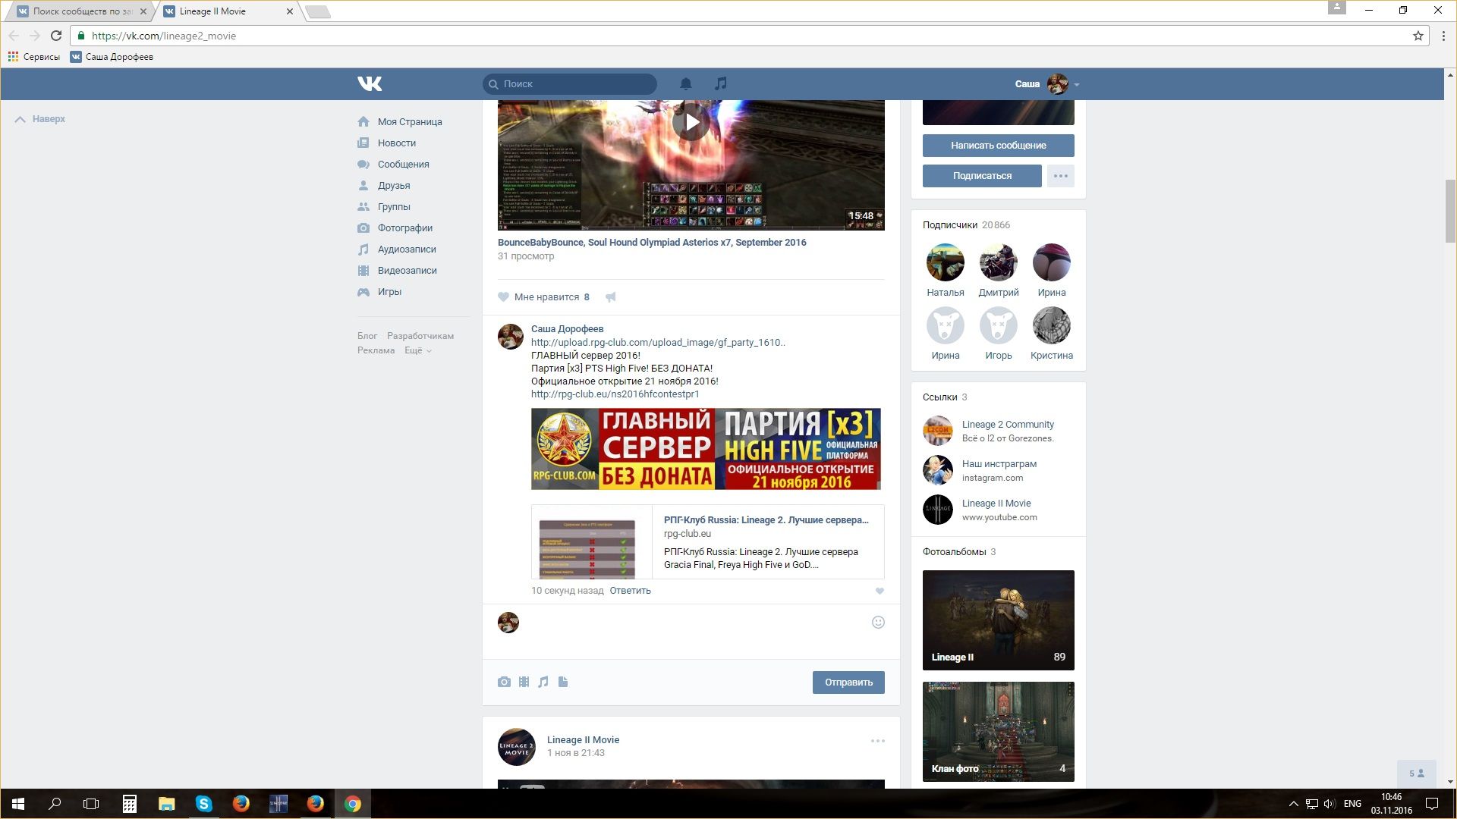Image resolution: width=1457 pixels, height=819 pixels.
Task: Open Skype from the taskbar
Action: tap(203, 804)
